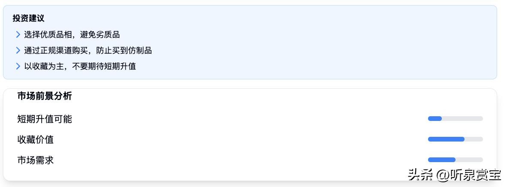Click the chevron before 以收藏为主
The width and height of the screenshot is (507, 187).
(18, 66)
